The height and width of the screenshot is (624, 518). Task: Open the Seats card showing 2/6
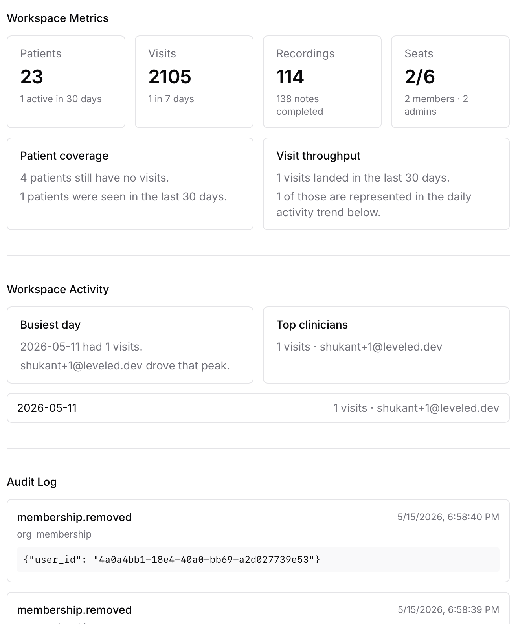coord(450,82)
